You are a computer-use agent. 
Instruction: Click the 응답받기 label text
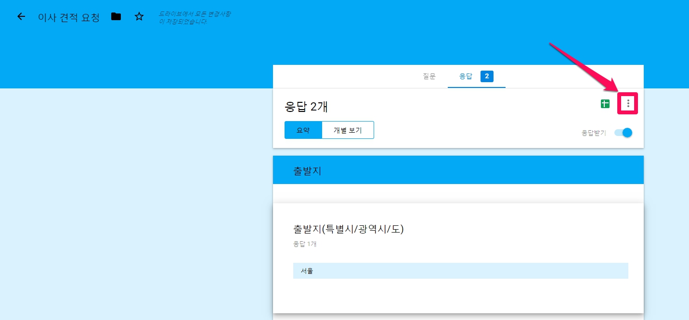(594, 133)
